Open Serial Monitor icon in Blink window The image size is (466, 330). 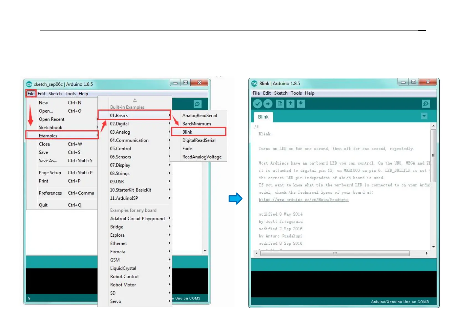coord(426,104)
